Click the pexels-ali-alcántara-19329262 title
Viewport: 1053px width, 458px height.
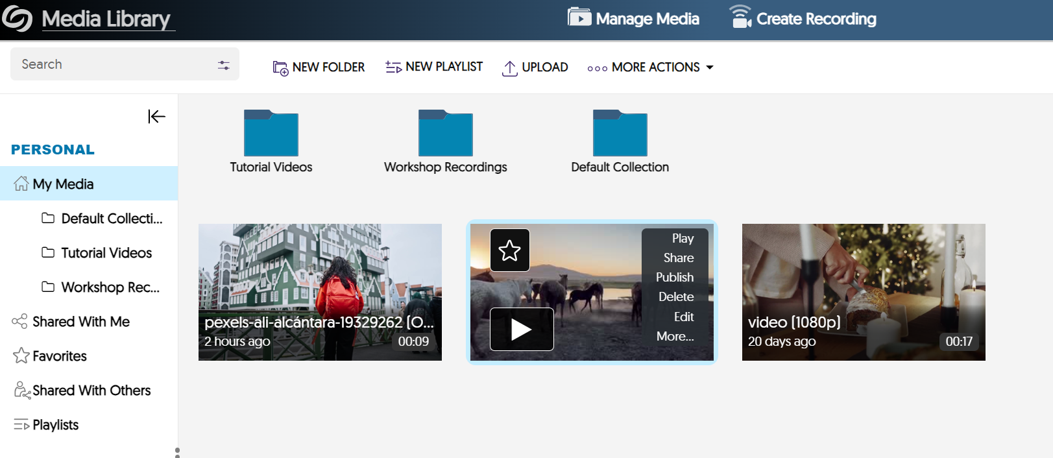319,322
